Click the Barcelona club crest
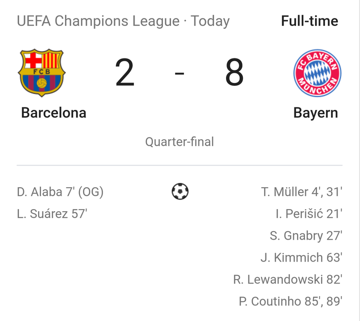Image resolution: width=360 pixels, height=321 pixels. point(41,72)
